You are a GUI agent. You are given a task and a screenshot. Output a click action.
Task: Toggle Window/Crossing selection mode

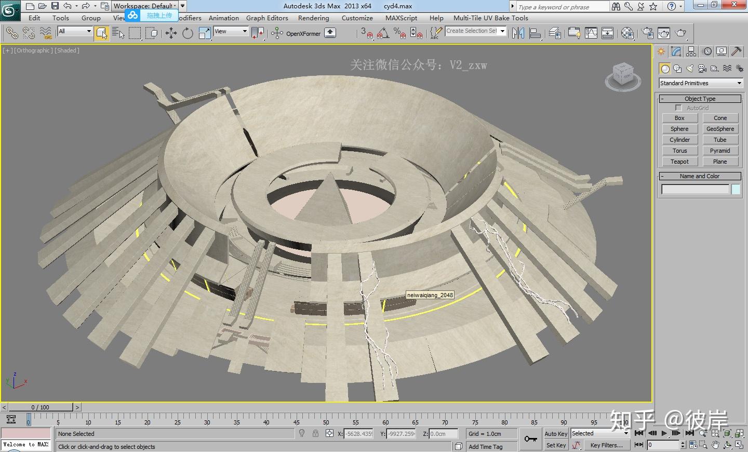coord(152,33)
